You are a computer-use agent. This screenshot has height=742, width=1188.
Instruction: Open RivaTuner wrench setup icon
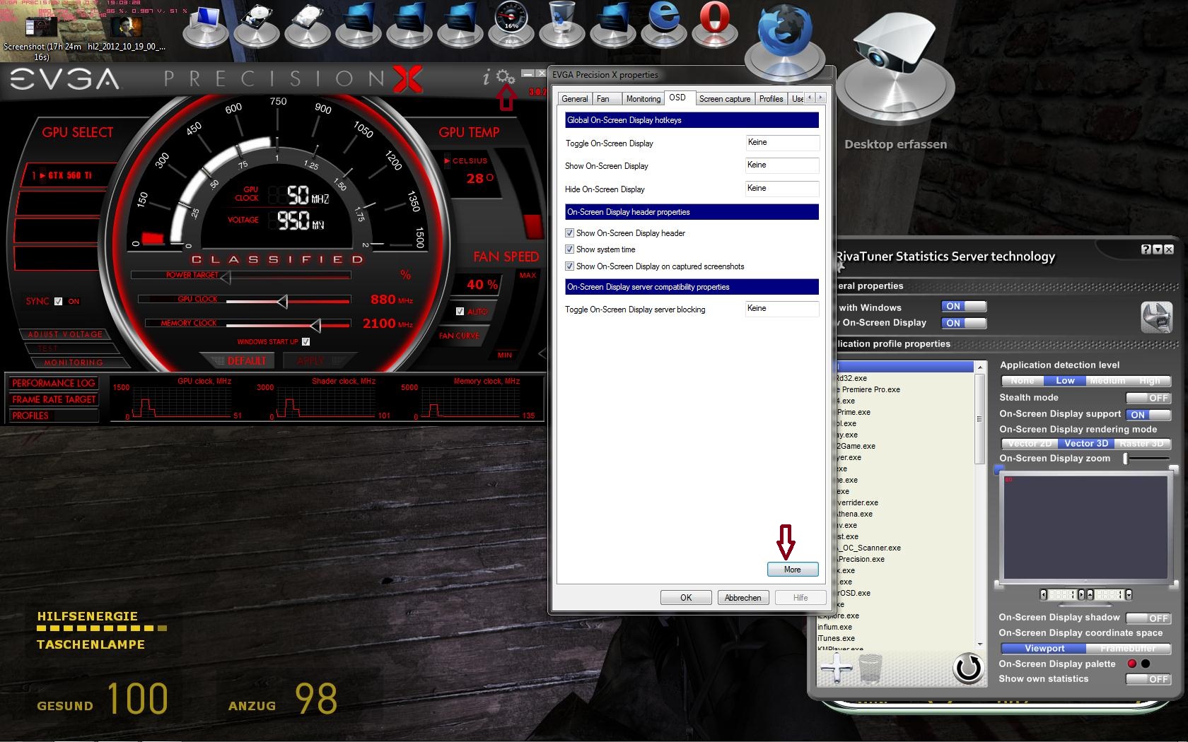(x=1156, y=317)
